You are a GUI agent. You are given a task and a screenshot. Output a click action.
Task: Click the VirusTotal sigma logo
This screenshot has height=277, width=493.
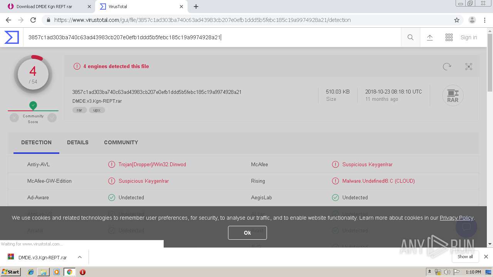12,37
